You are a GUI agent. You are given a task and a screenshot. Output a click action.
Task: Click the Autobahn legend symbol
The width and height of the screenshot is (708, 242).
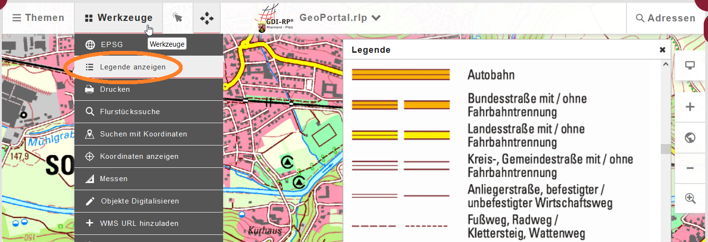[400, 75]
